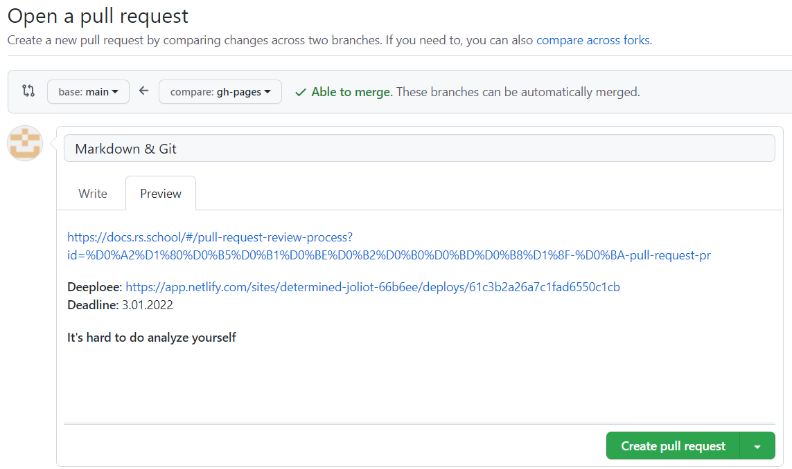Click the Open a pull request heading
Screen dimensions: 792x469
pyautogui.click(x=98, y=16)
